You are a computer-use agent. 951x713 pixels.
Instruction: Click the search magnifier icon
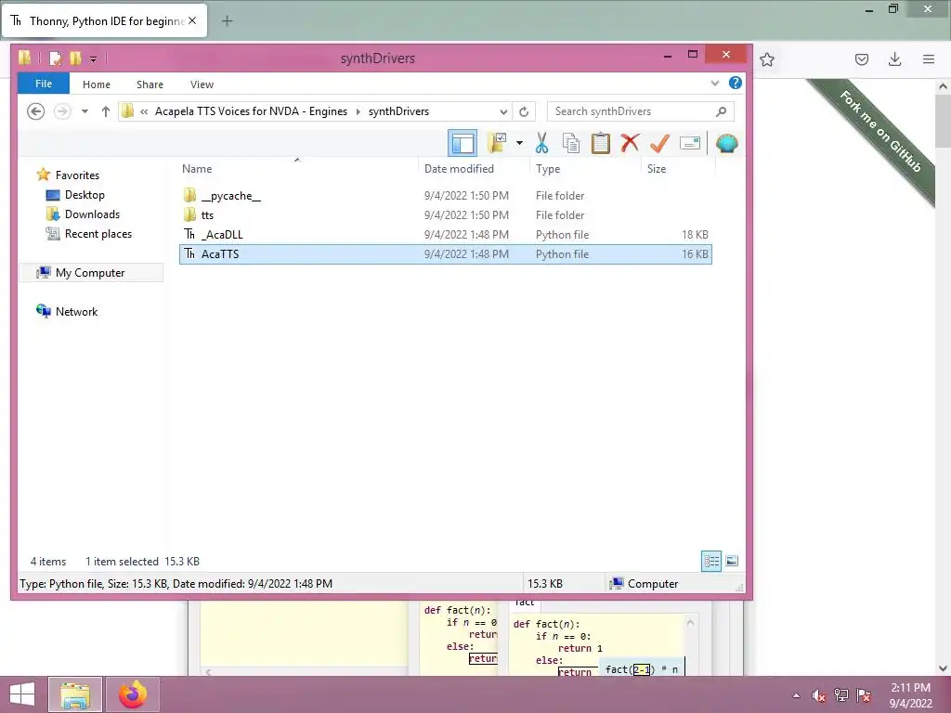[x=721, y=111]
